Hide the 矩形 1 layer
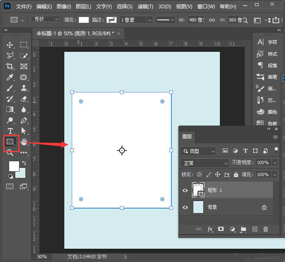 click(x=185, y=190)
